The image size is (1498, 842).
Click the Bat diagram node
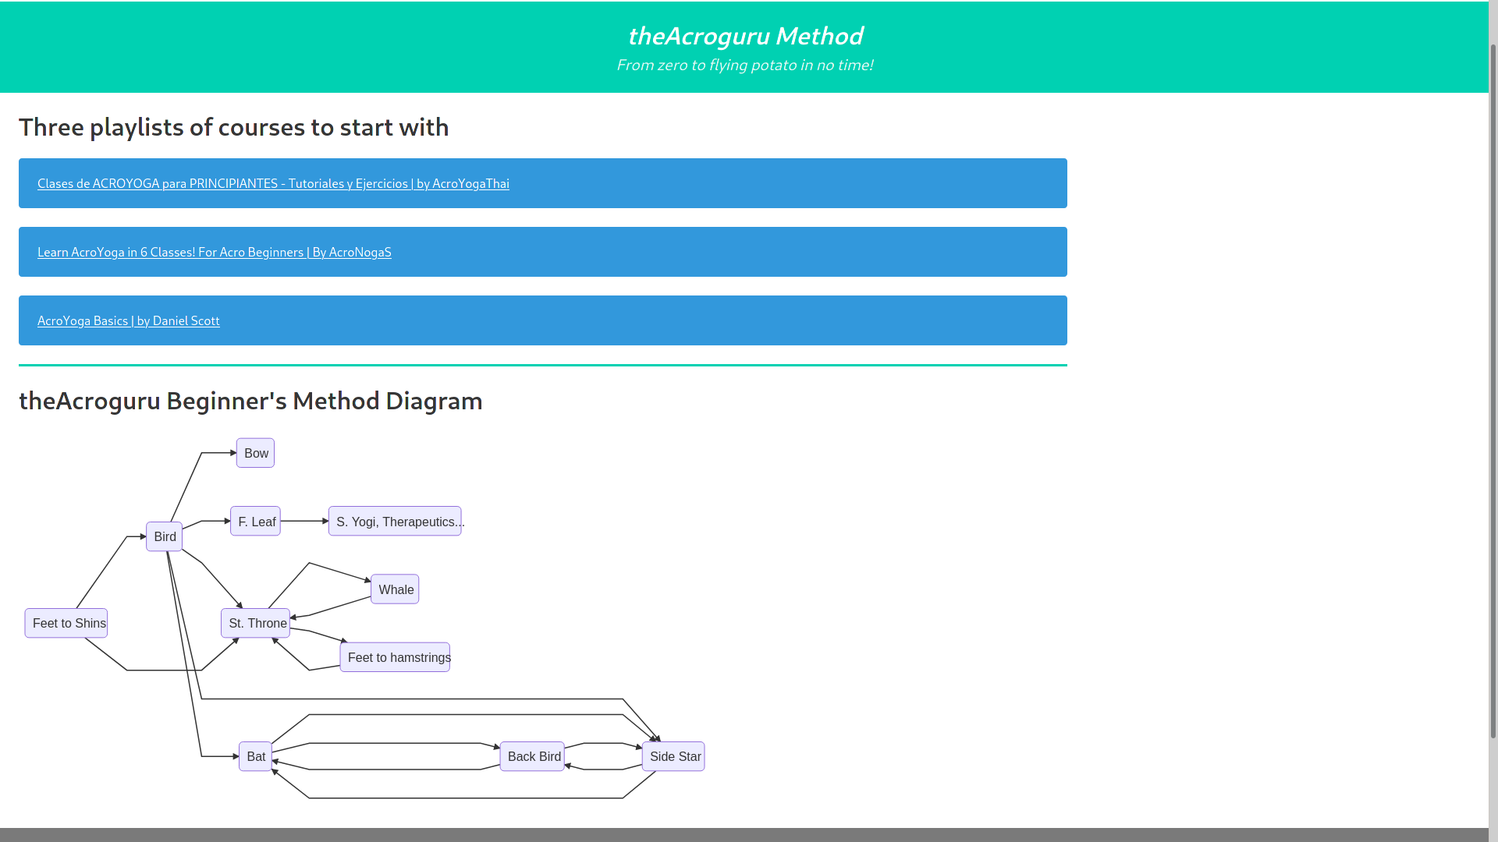tap(255, 757)
